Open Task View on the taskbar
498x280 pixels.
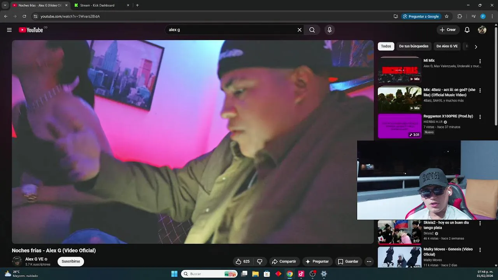coord(244,274)
